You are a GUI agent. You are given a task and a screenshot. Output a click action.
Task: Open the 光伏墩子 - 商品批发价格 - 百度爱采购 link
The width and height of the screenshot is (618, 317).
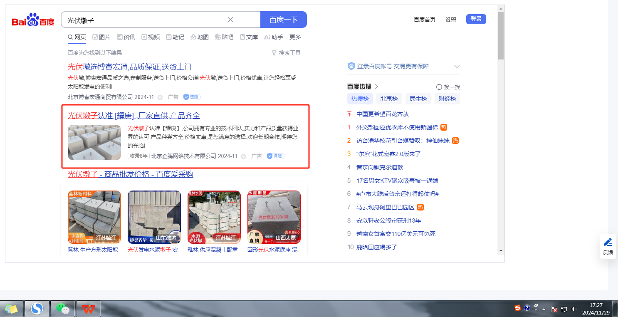(x=131, y=174)
